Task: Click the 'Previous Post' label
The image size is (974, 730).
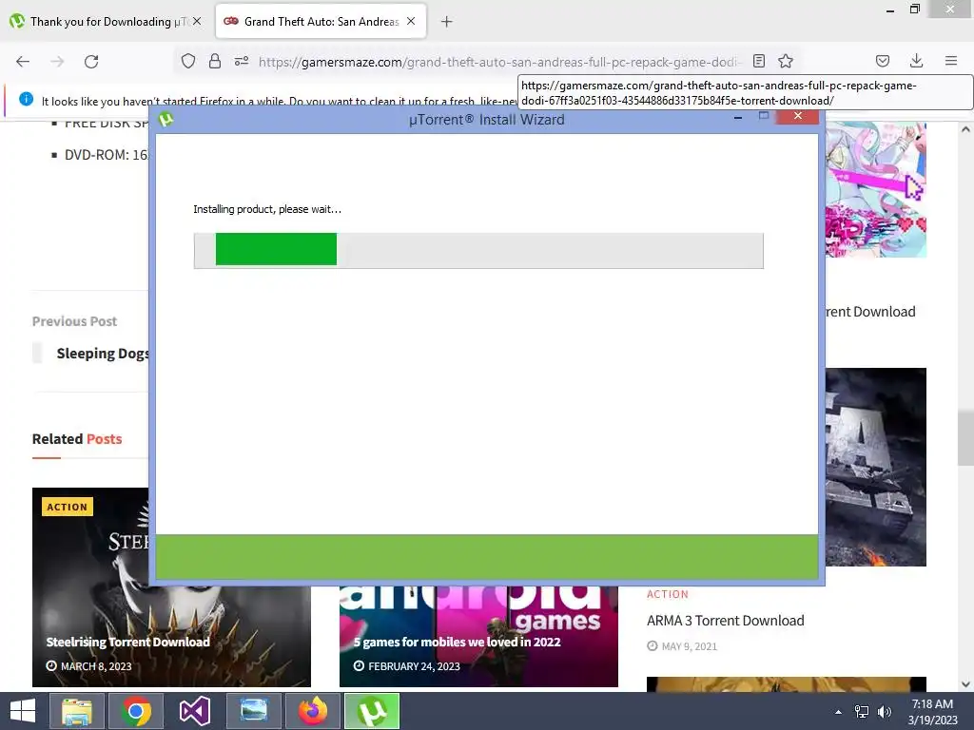Action: tap(74, 321)
